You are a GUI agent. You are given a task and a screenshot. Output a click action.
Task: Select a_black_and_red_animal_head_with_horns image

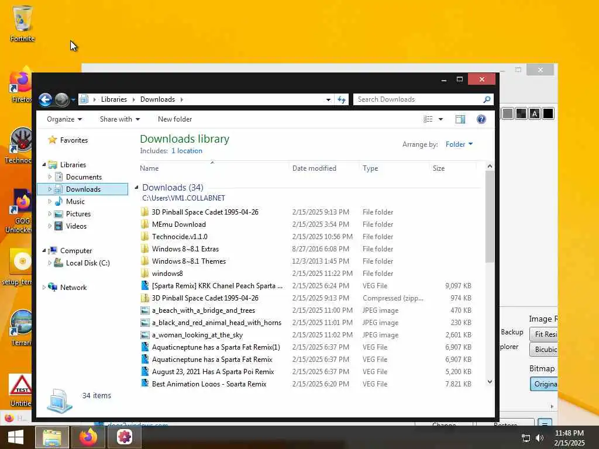point(216,323)
